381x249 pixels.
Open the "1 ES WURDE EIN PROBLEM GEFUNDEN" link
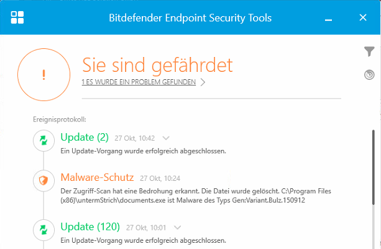(139, 82)
